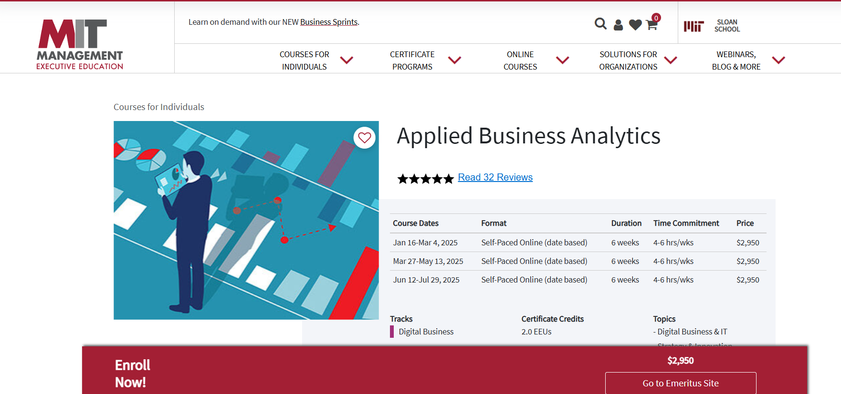
Task: Click the 2.0 EEUs credits value
Action: pyautogui.click(x=536, y=332)
